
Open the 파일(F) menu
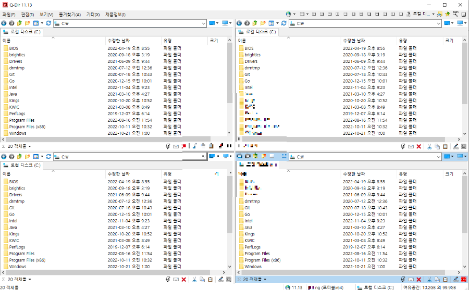coord(9,15)
